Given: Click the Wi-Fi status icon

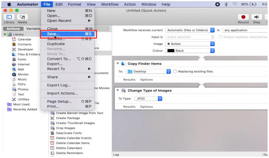Looking at the screenshot, I should pyautogui.click(x=234, y=4).
